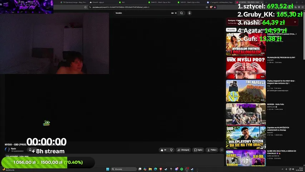Open NEWGEN - Stuku Puku thumbnail
This screenshot has height=172, width=305.
(x=246, y=114)
